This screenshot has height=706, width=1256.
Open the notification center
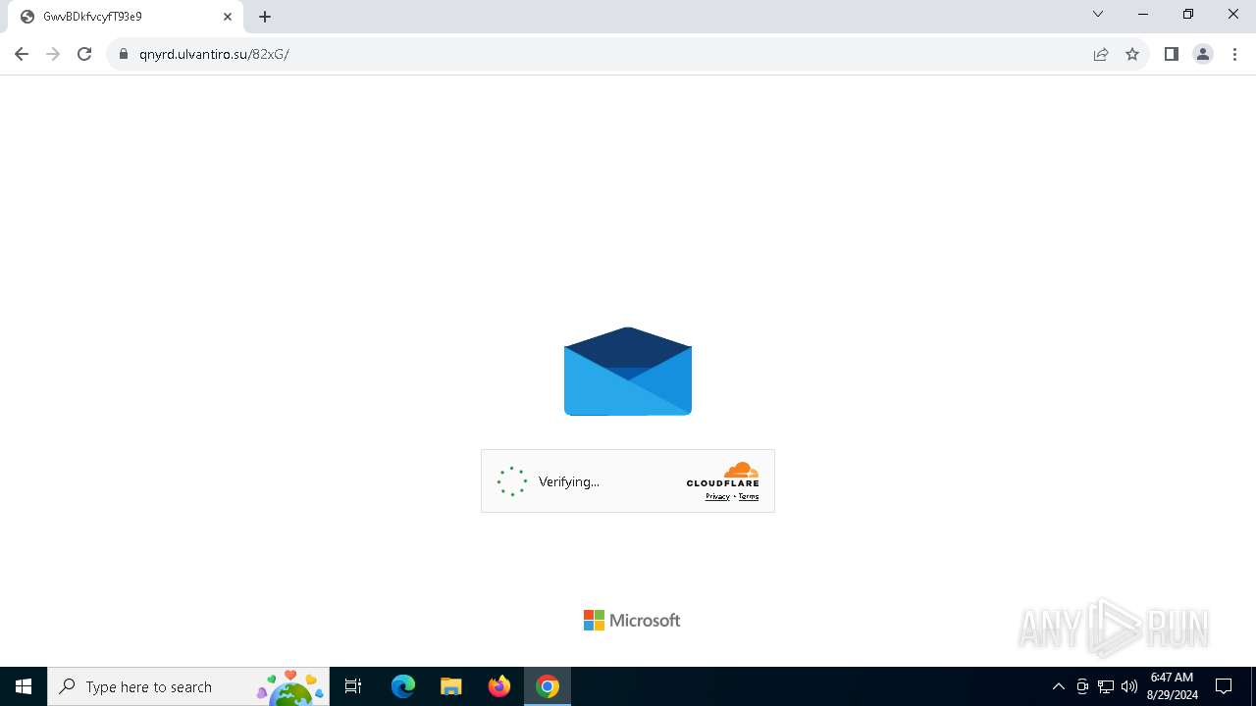click(1224, 686)
